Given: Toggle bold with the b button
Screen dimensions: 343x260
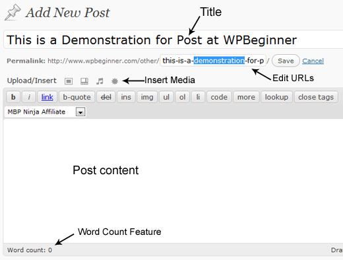Looking at the screenshot, I should click(x=13, y=97).
